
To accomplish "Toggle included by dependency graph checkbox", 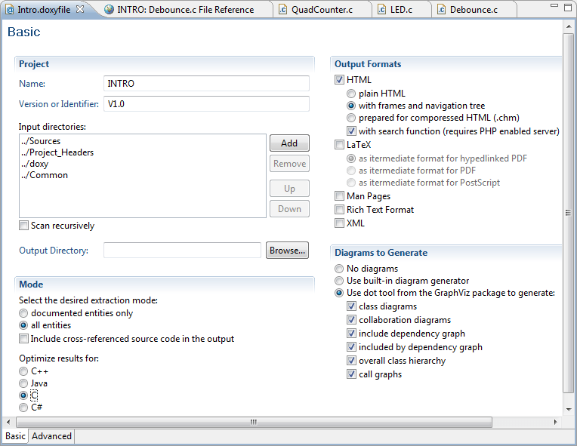I will [x=351, y=347].
